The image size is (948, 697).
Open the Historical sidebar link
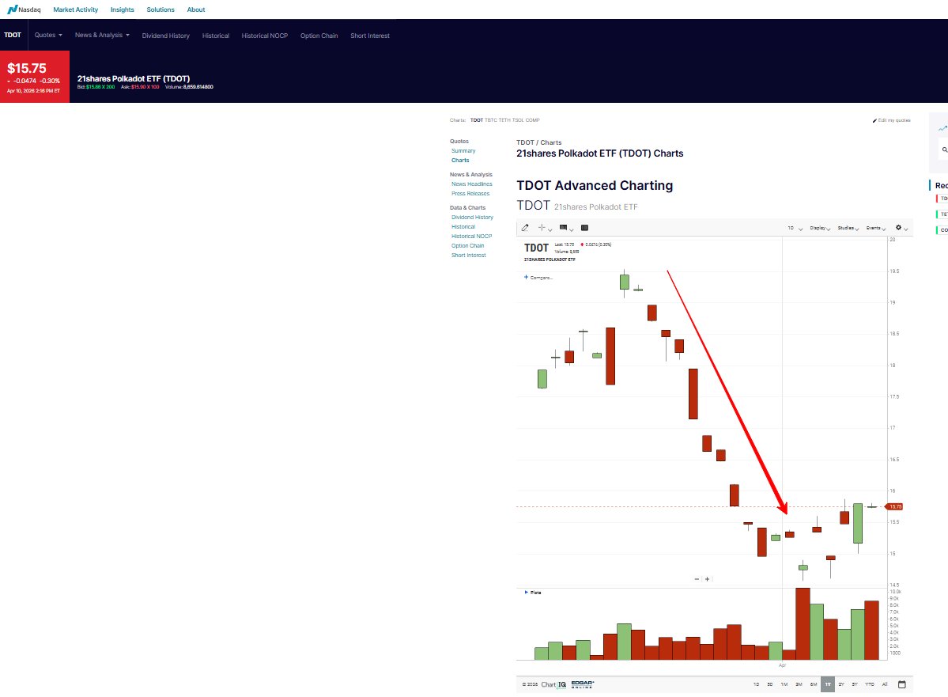[463, 227]
